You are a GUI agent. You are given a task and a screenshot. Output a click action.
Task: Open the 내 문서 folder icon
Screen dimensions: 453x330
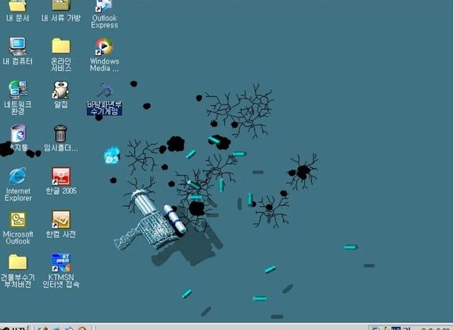18,6
